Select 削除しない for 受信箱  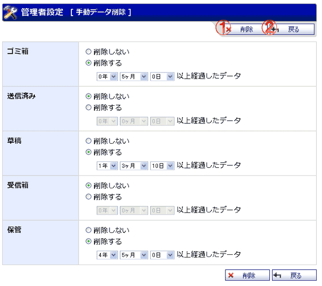[x=89, y=186]
